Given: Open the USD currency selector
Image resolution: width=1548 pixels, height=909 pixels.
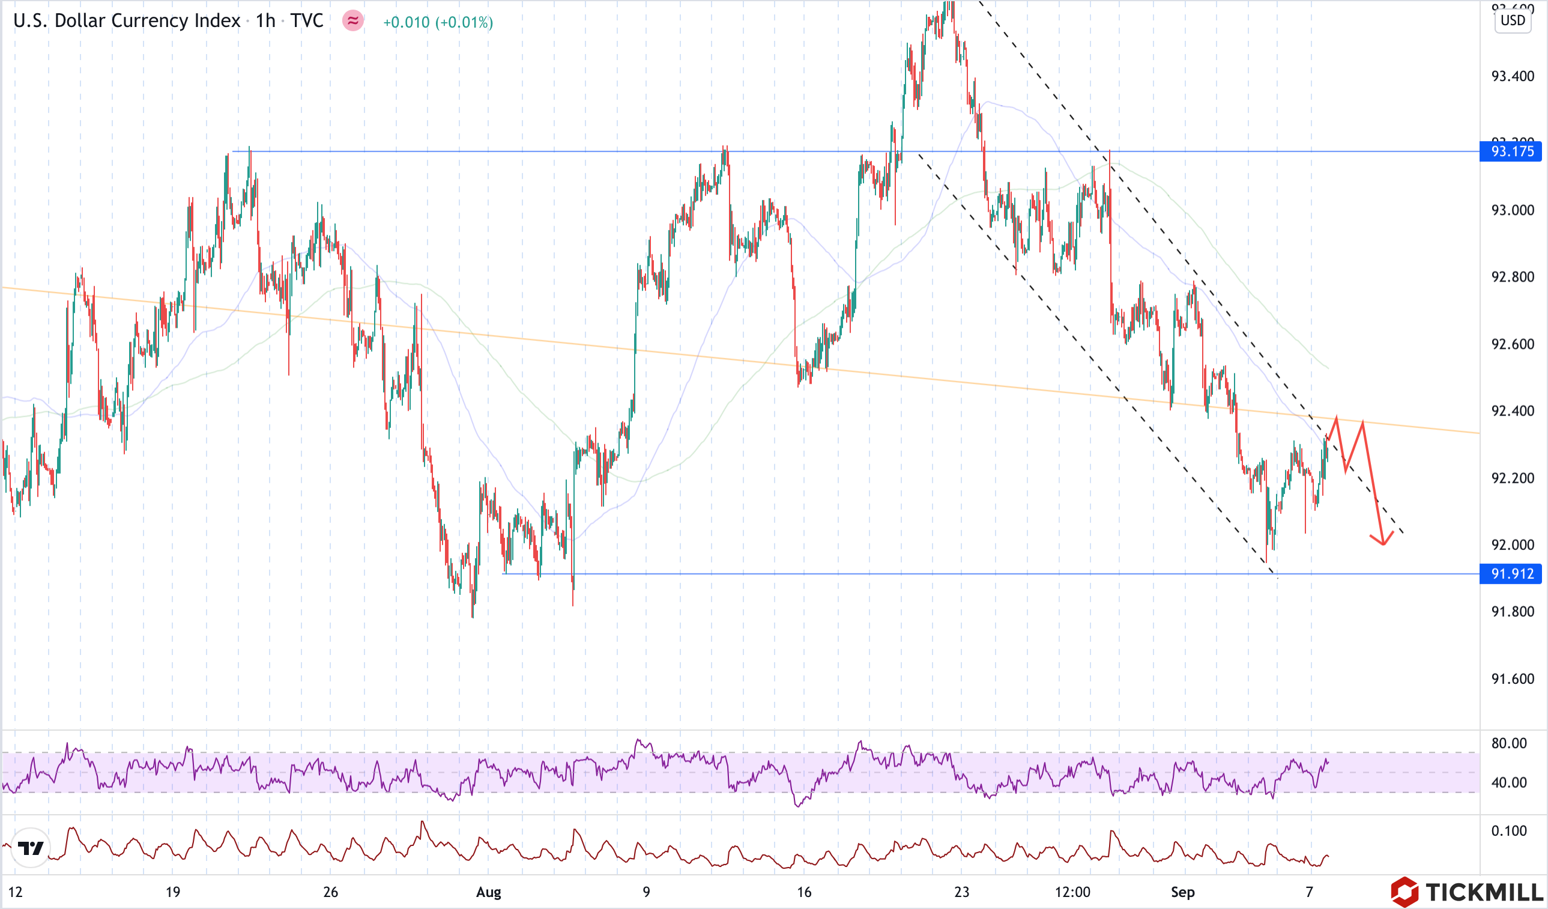Looking at the screenshot, I should 1513,20.
